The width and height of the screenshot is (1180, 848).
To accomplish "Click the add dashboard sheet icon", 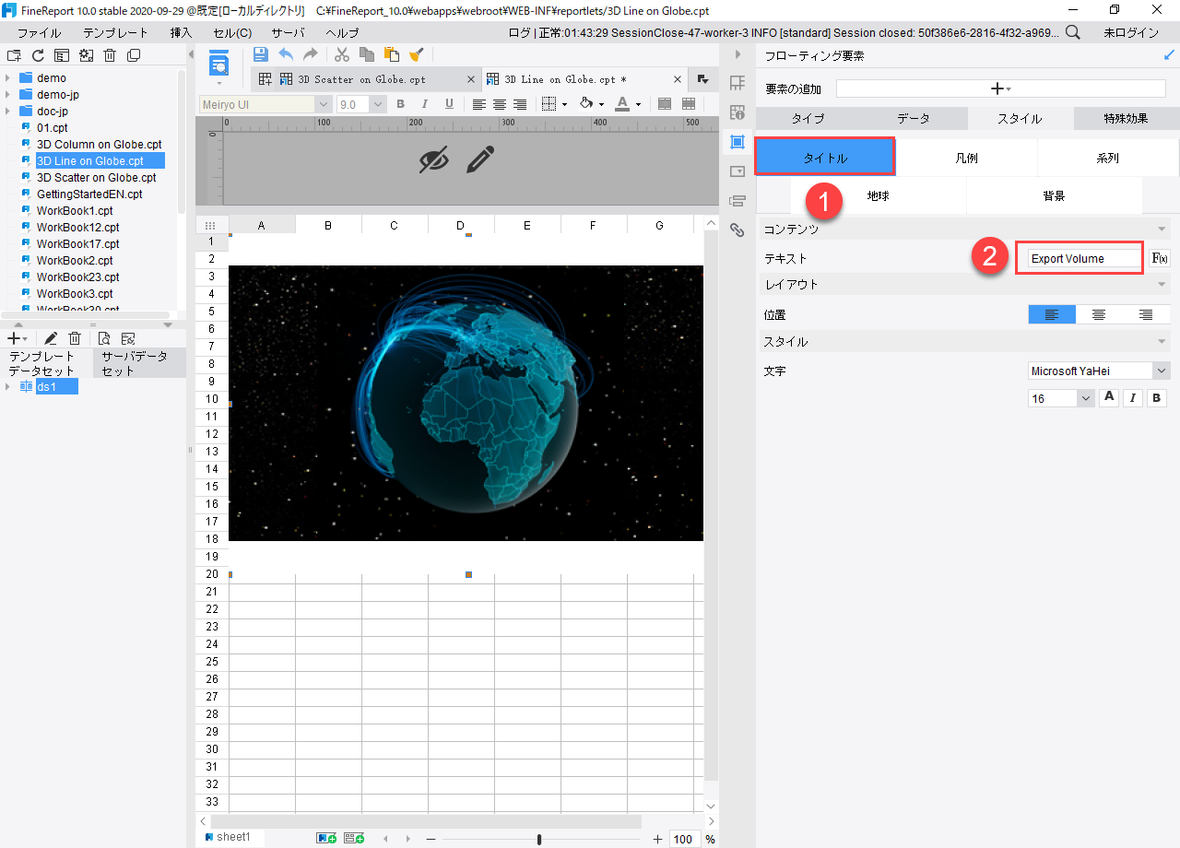I will coord(354,838).
